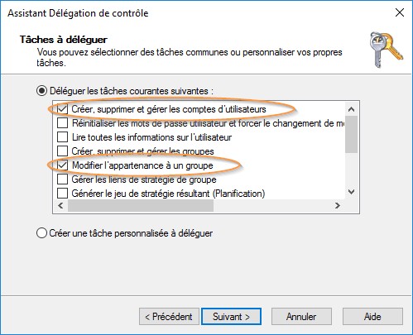Image resolution: width=413 pixels, height=335 pixels.
Task: Close the Assistant Délégation de contrôle window
Action: 400,12
